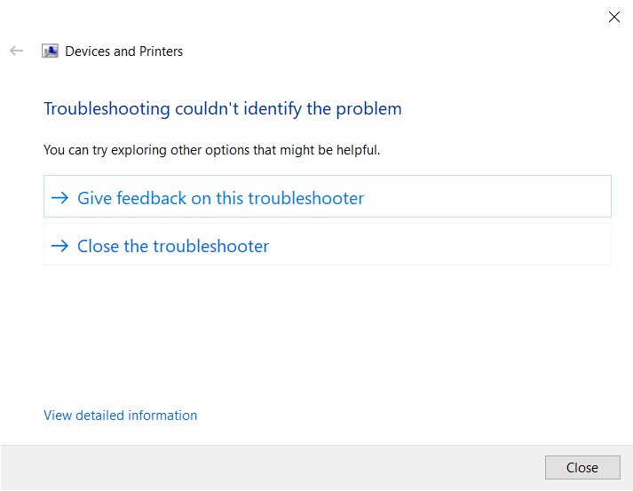633x491 pixels.
Task: Close the window with the X icon
Action: [x=614, y=17]
